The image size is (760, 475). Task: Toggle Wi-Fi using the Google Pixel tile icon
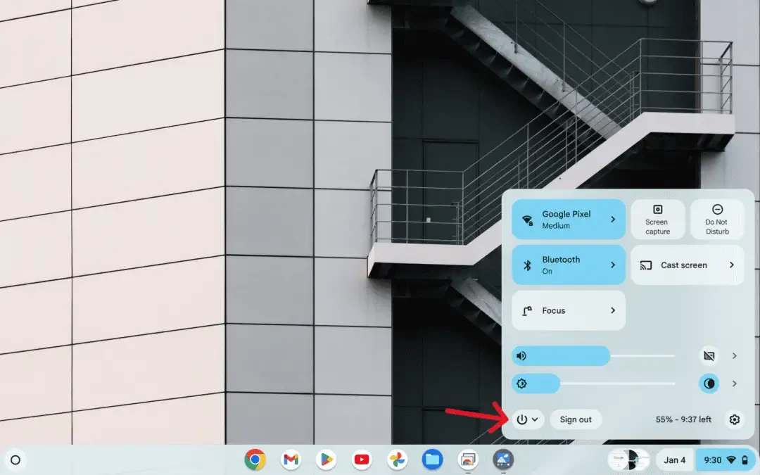tap(527, 220)
